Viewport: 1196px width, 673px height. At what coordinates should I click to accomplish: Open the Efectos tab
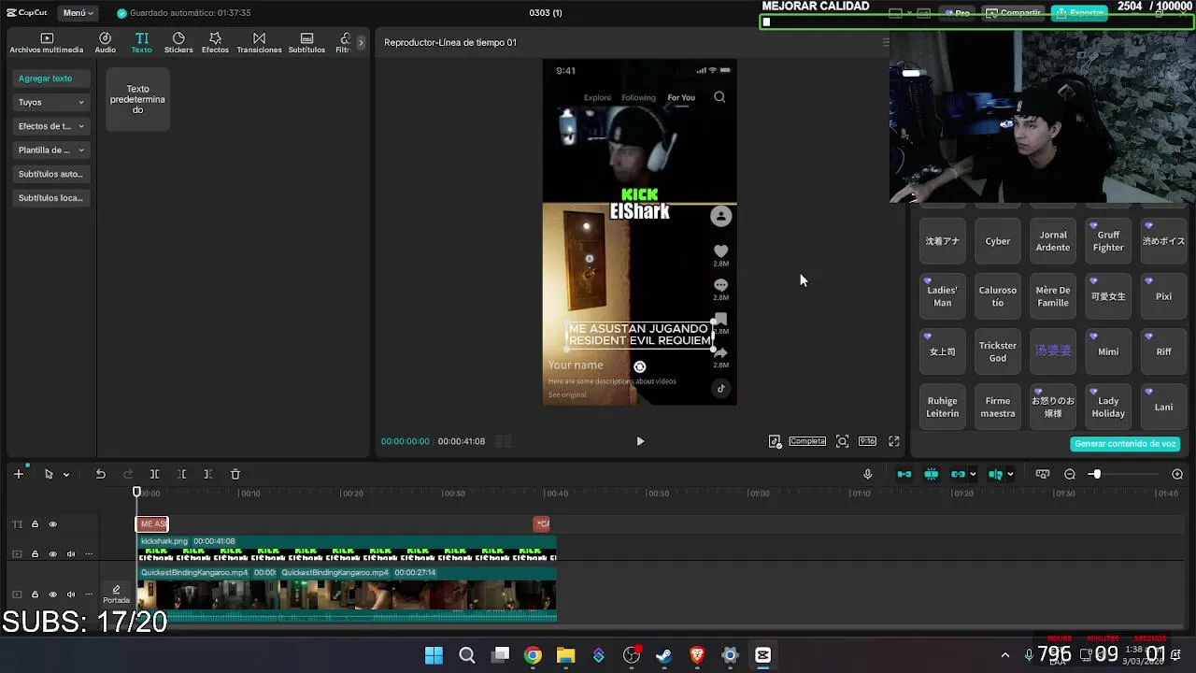[215, 43]
